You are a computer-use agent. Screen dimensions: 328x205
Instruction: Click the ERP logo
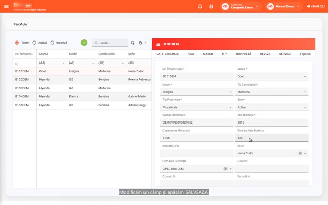tap(23, 5)
